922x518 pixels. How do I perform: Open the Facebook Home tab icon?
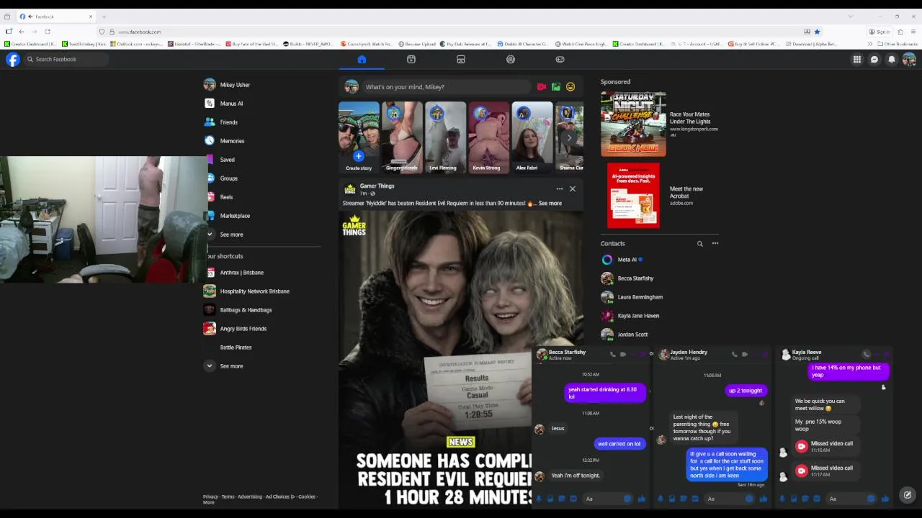(x=362, y=60)
